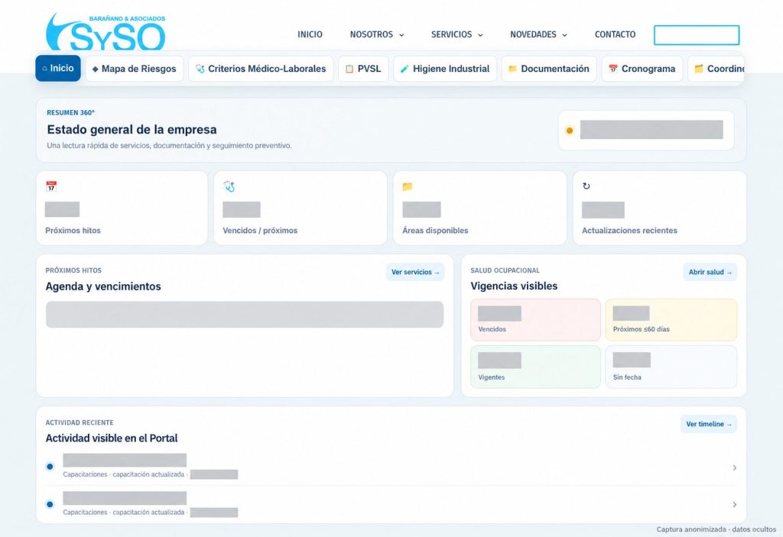Screen dimensions: 783x537
Task: Click the calendar icon above Próximos hitos
Action: click(x=51, y=186)
